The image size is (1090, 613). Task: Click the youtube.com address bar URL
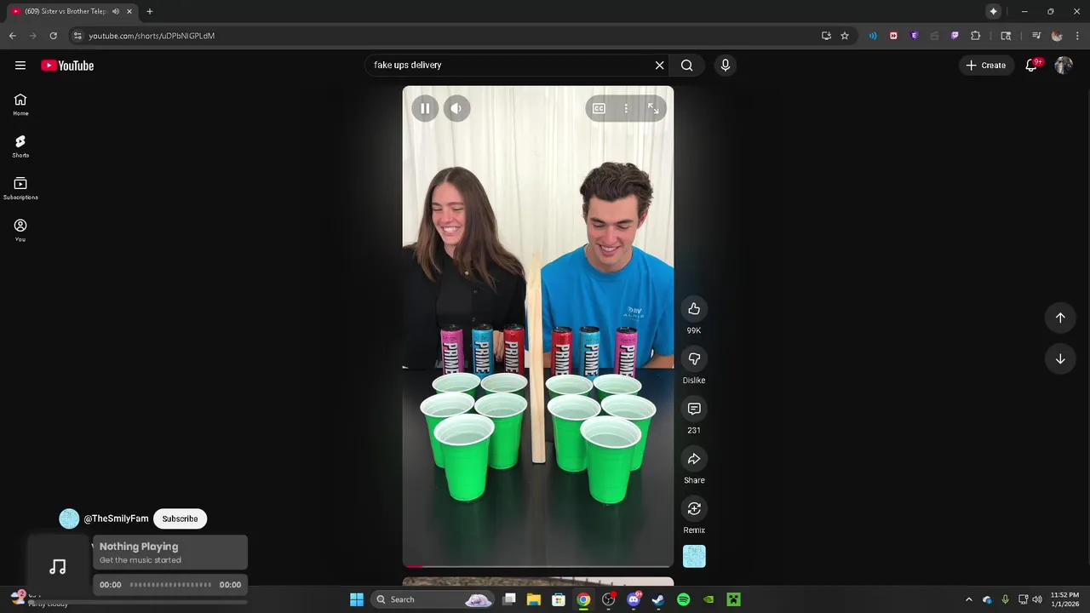point(152,36)
